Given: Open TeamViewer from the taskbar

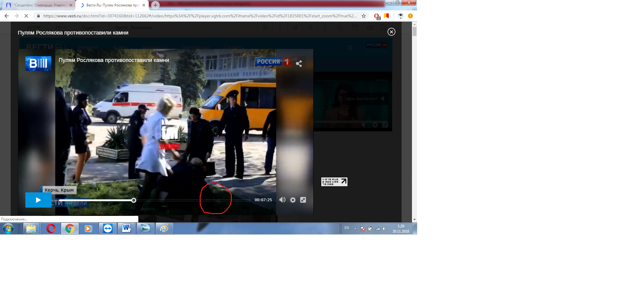Looking at the screenshot, I should pyautogui.click(x=107, y=228).
